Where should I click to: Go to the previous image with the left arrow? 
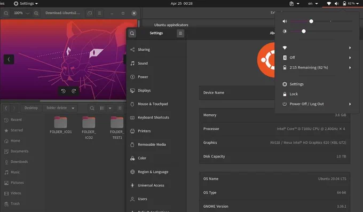pyautogui.click(x=9, y=59)
